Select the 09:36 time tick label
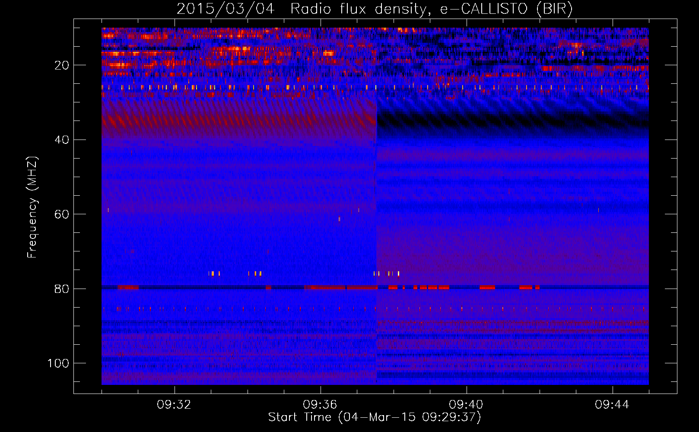699x432 pixels. click(320, 405)
